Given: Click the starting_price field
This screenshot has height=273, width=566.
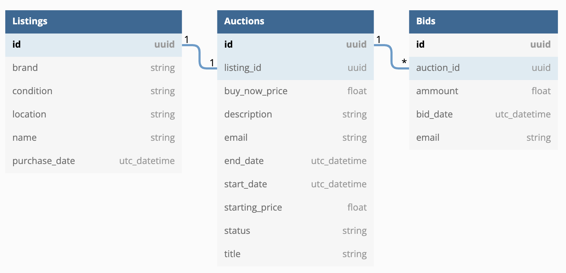Looking at the screenshot, I should tap(295, 208).
